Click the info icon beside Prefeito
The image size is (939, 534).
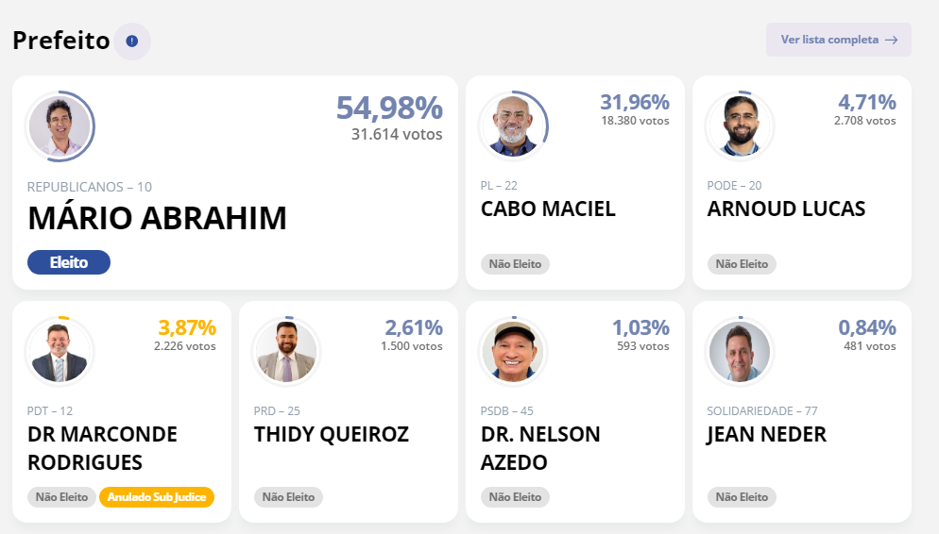(x=131, y=41)
